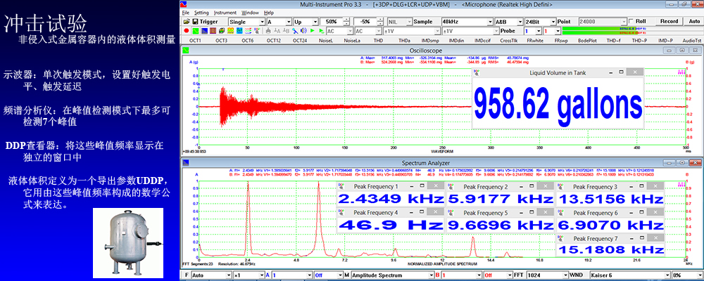Click the THD preset button
The height and width of the screenshot is (281, 704).
(378, 40)
